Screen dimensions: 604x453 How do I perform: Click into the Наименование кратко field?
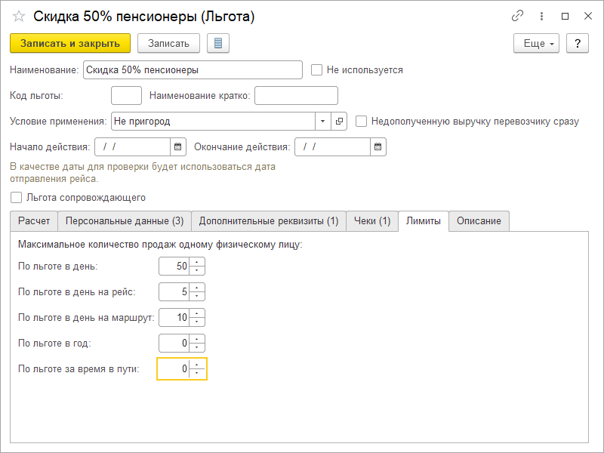[x=296, y=96]
